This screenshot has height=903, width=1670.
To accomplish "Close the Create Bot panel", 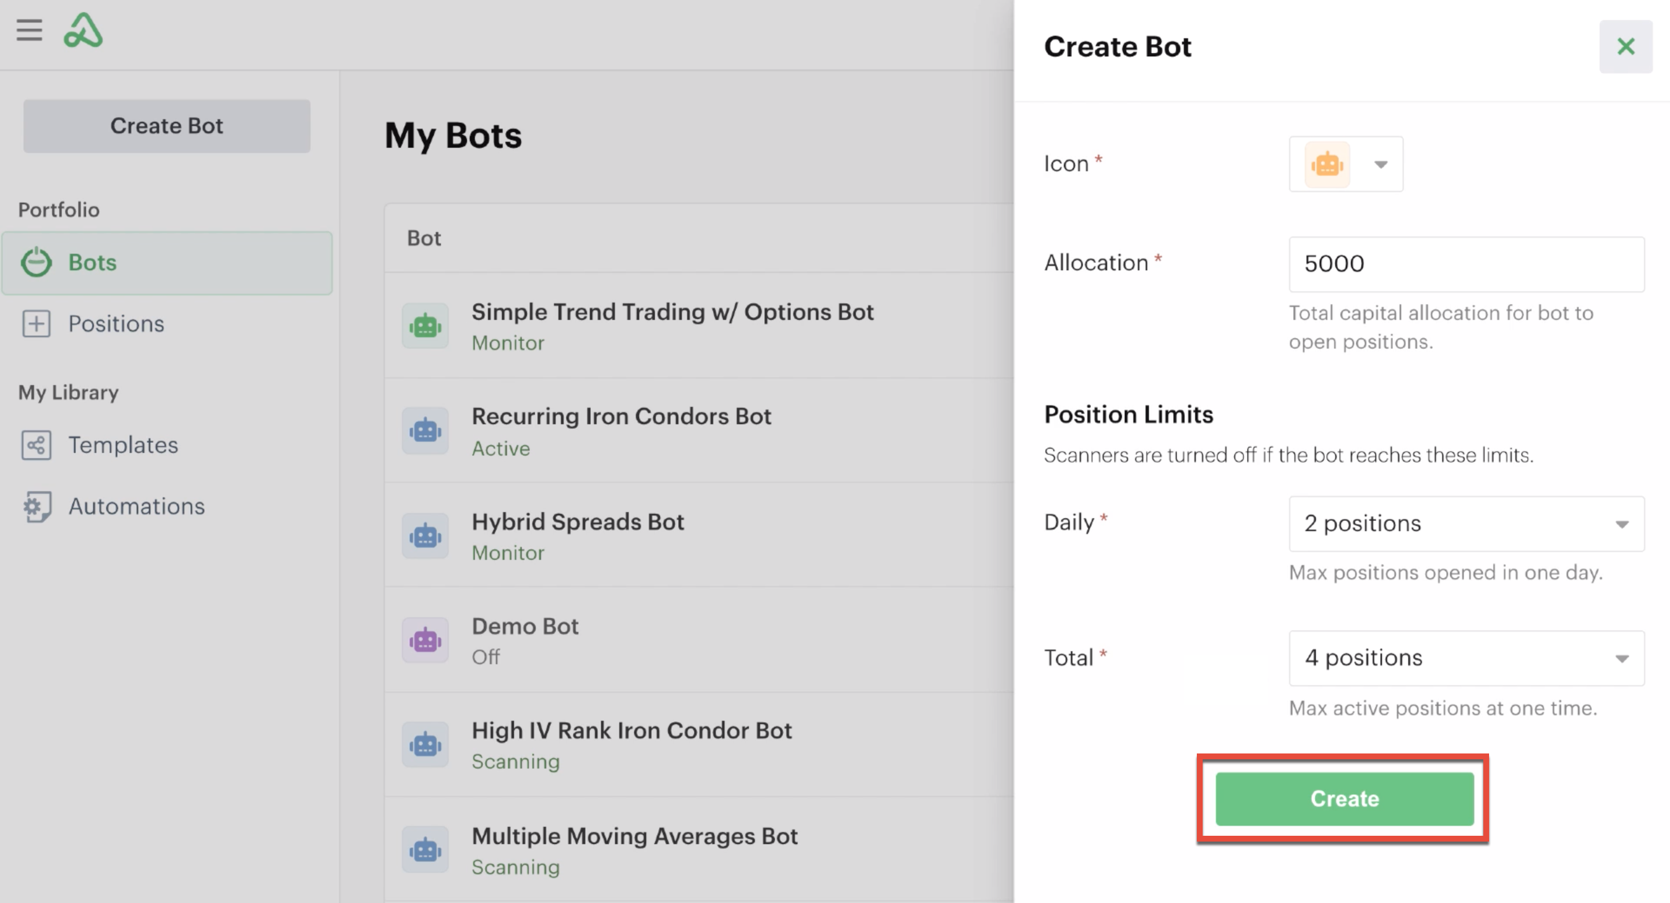I will coord(1626,46).
